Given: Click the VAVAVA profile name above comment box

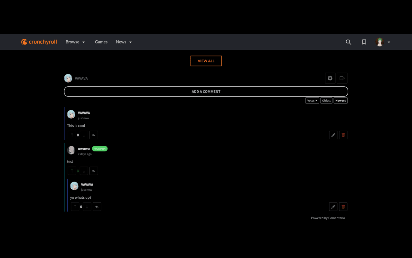Looking at the screenshot, I should click(x=81, y=78).
